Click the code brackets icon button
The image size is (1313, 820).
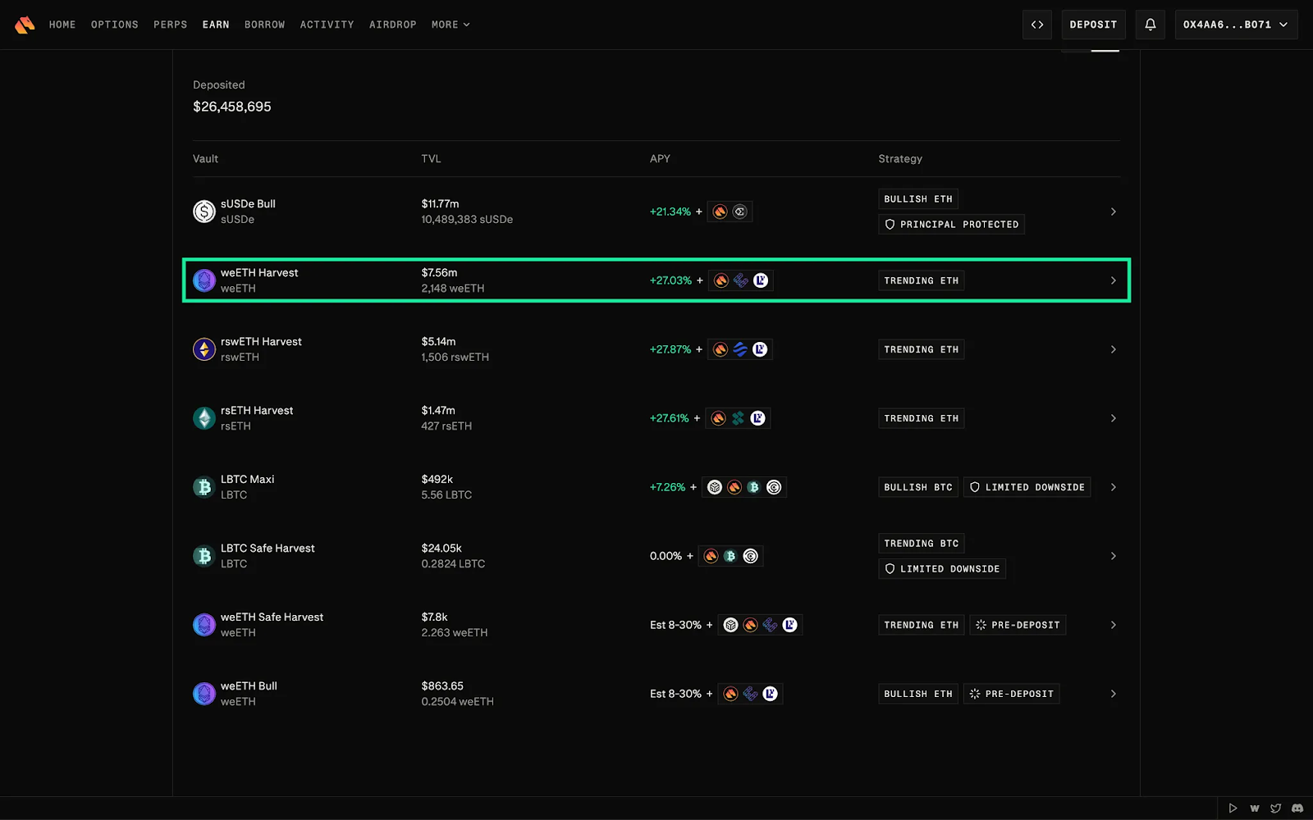point(1037,25)
